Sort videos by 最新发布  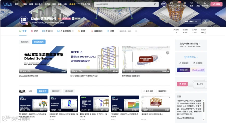tap(43, 91)
